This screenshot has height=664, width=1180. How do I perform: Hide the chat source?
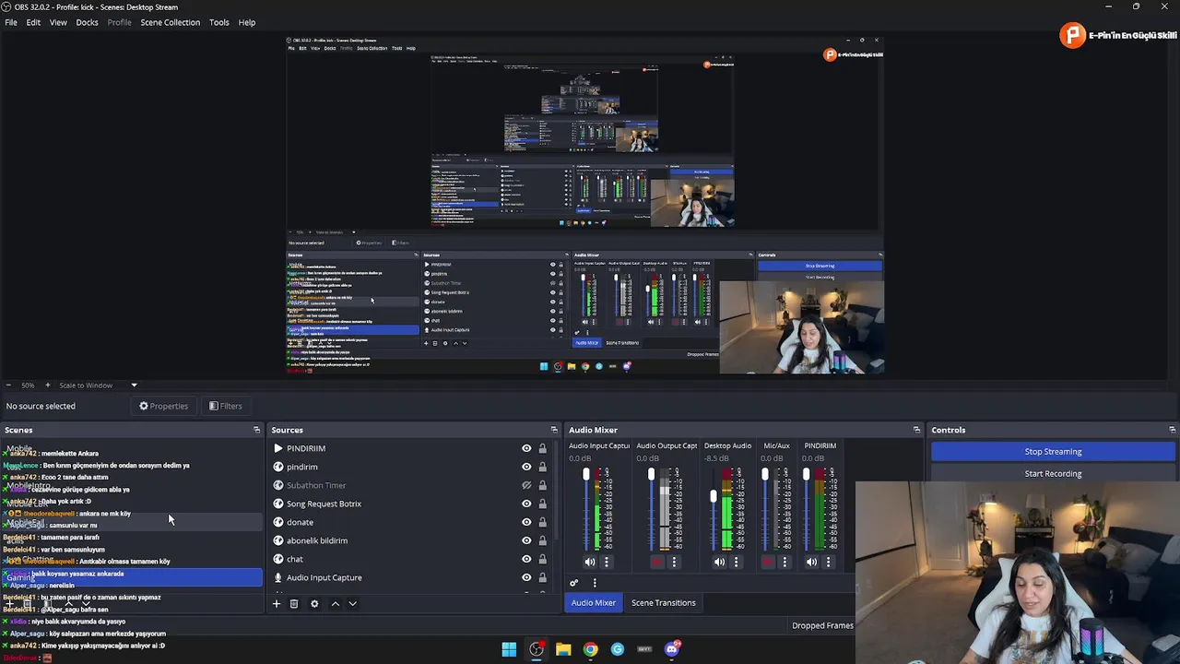pyautogui.click(x=526, y=559)
